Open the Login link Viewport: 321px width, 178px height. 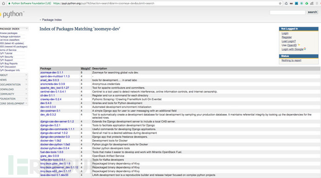285,33
